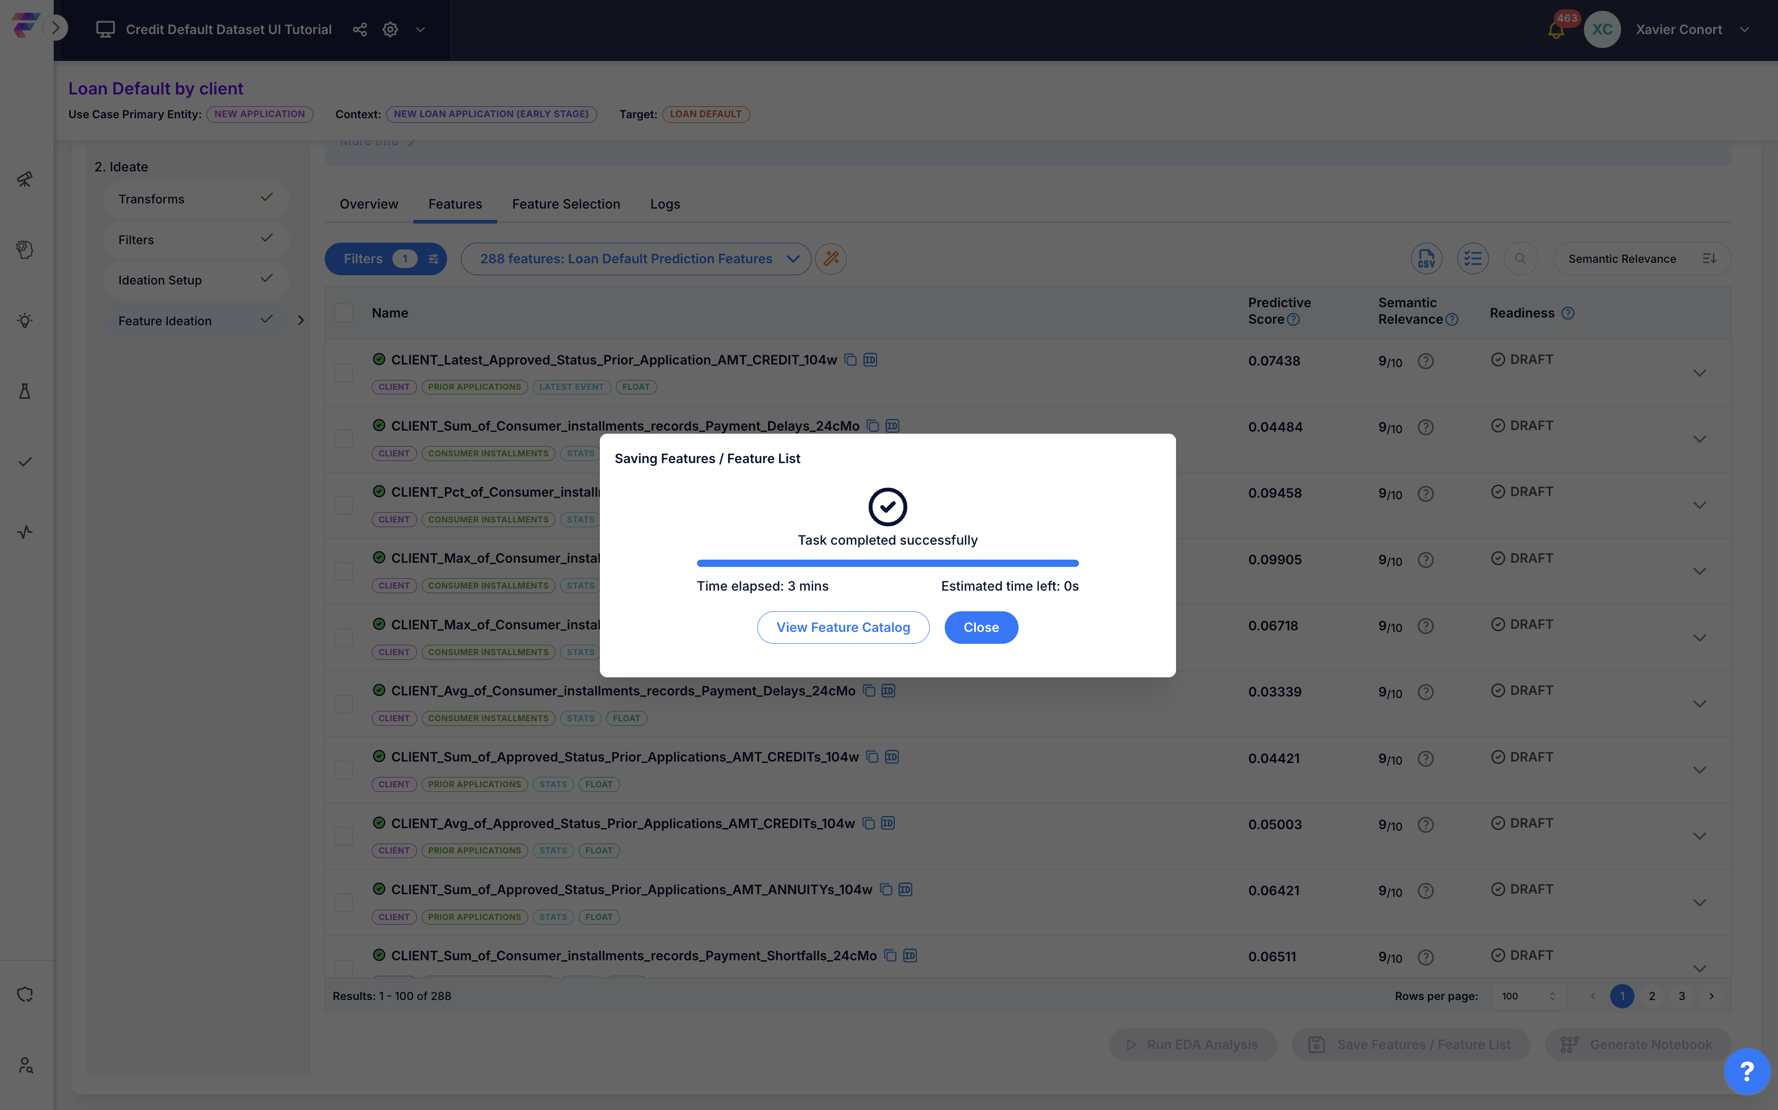Open the lightbulb ideation sidebar icon
Screen dimensions: 1778x1110
[25, 320]
